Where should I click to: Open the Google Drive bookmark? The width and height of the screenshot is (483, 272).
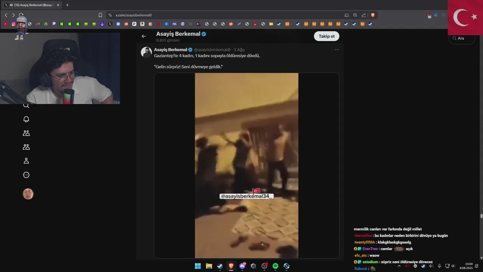pyautogui.click(x=46, y=24)
